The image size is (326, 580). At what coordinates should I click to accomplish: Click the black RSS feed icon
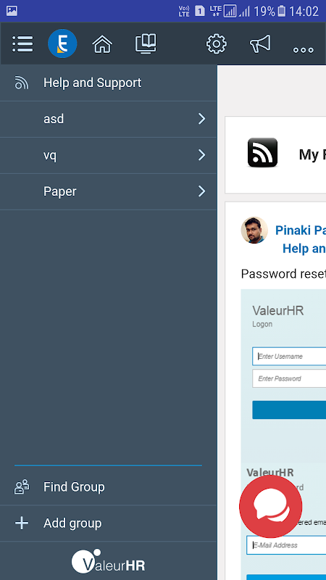point(262,152)
